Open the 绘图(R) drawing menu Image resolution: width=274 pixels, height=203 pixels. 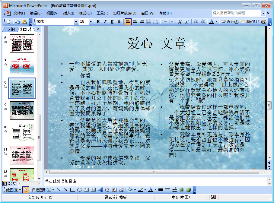pos(14,190)
